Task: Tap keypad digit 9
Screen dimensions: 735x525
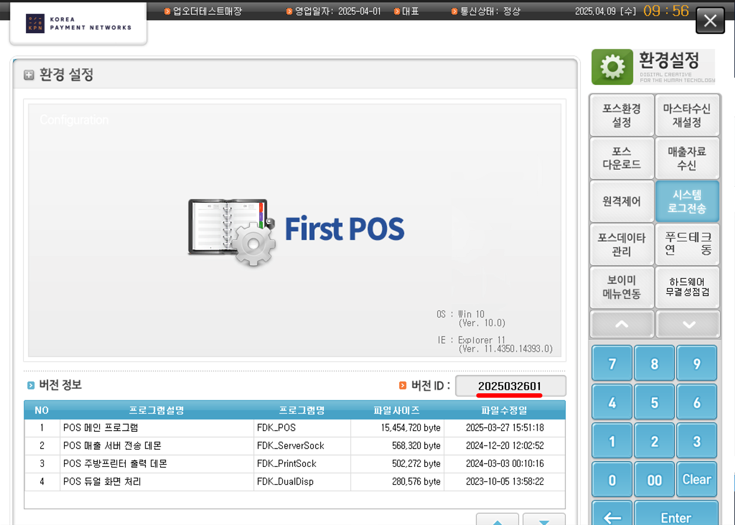Action: coord(697,363)
